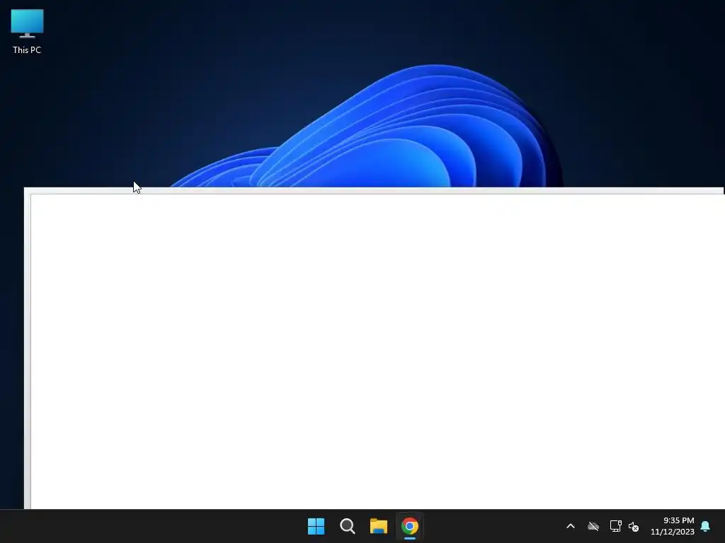This screenshot has height=543, width=725.
Task: Switch to Google Chrome in the taskbar
Action: (410, 526)
